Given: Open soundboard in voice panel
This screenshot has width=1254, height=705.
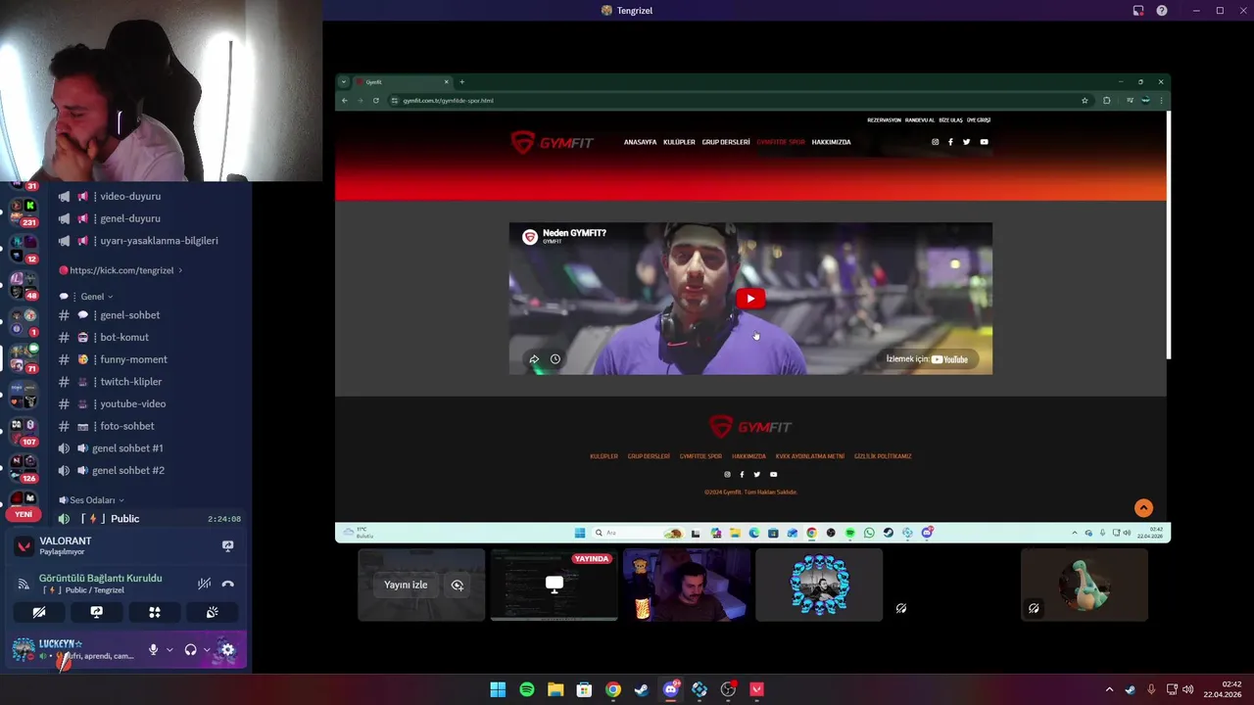Looking at the screenshot, I should pyautogui.click(x=212, y=612).
